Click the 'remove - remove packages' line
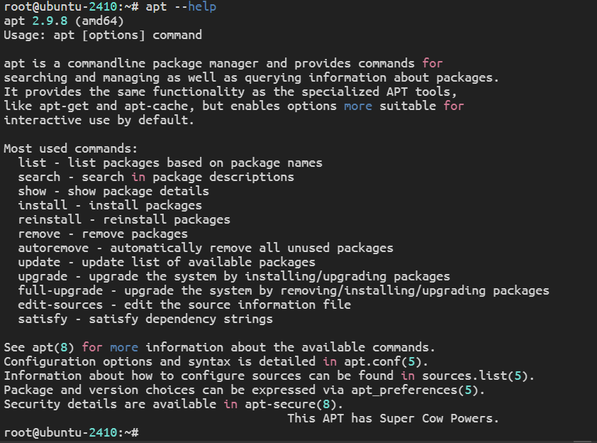Screen dimensions: 597x443 (x=103, y=234)
